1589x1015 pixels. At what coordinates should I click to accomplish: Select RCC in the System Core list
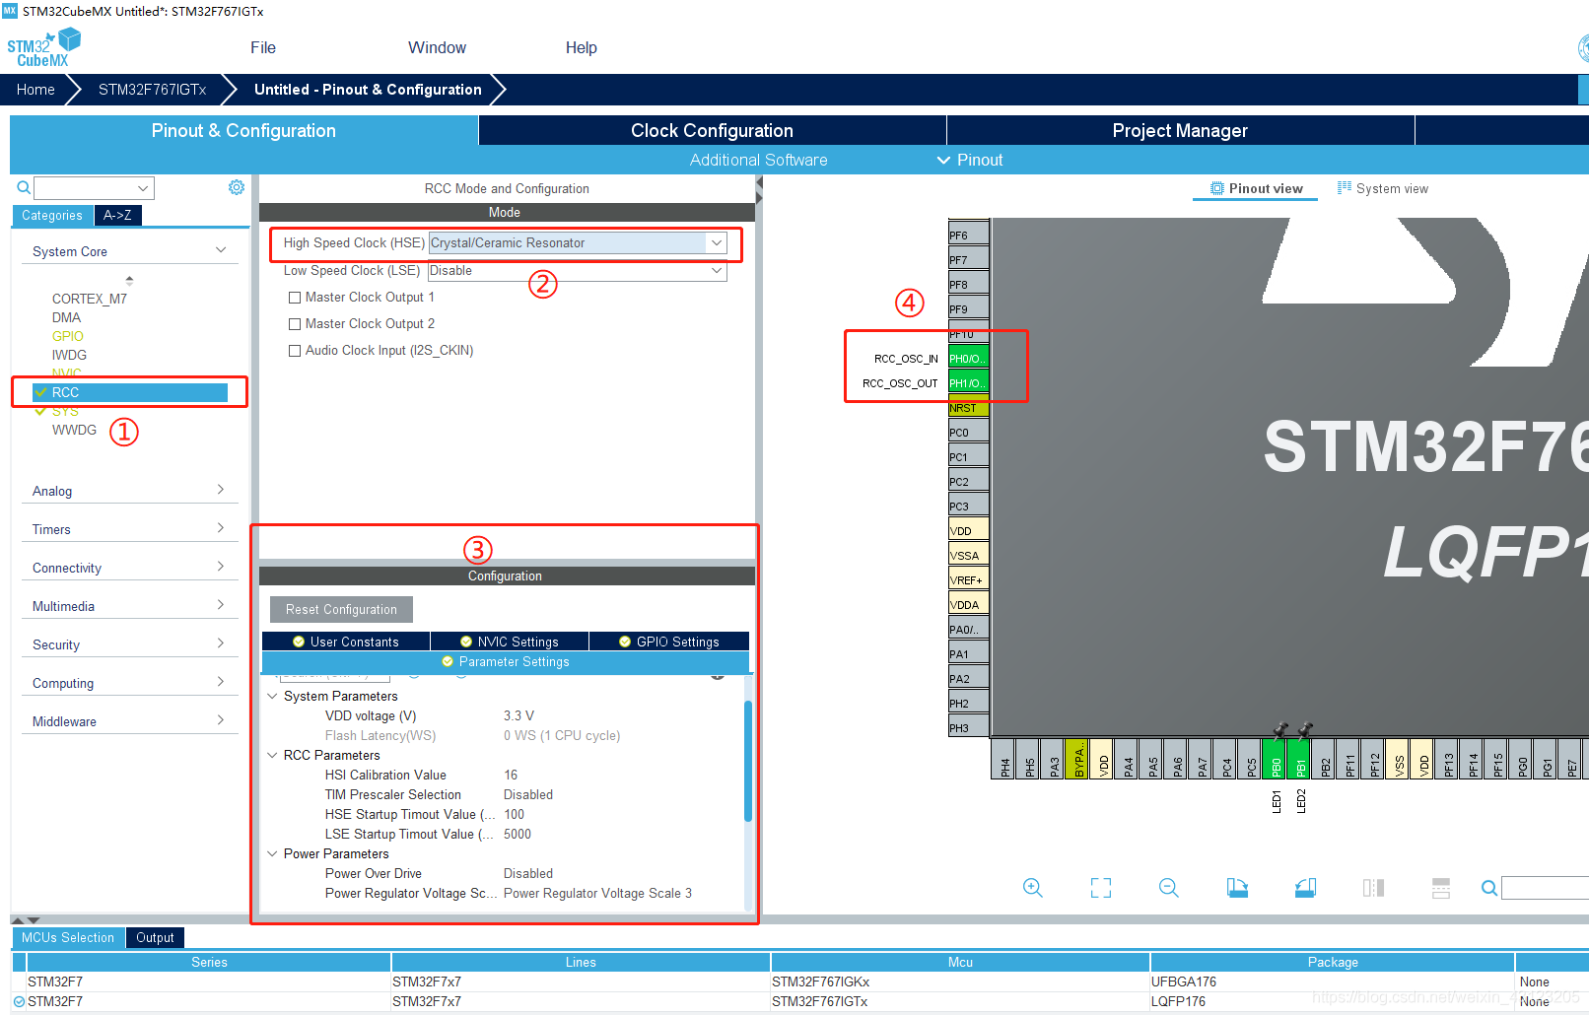tap(130, 392)
